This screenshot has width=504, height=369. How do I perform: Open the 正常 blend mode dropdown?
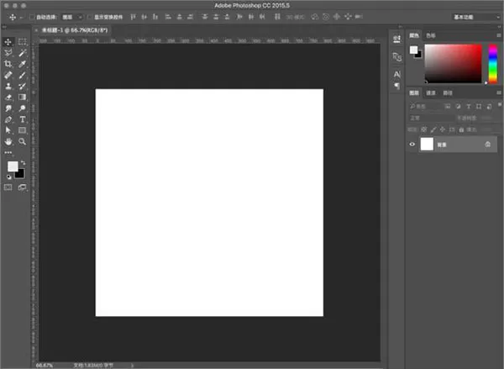click(x=431, y=118)
